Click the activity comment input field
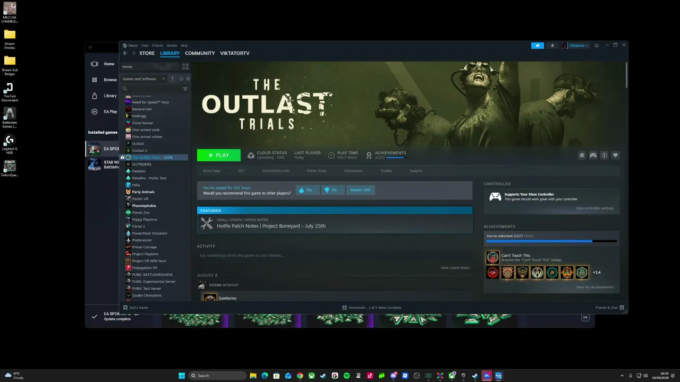This screenshot has height=382, width=680. tap(335, 255)
